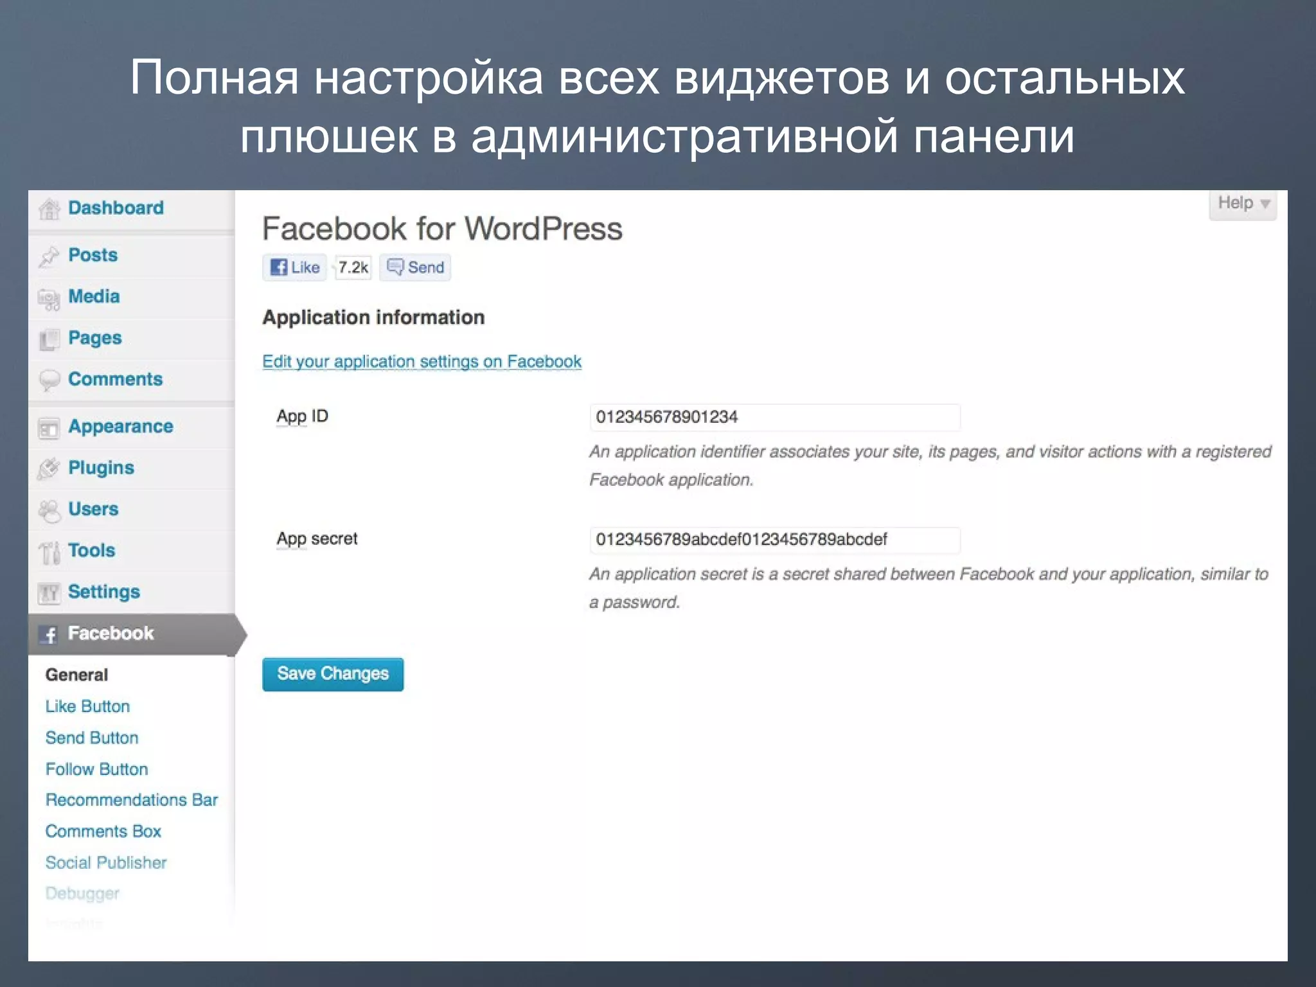Click the Save Changes button
Screen dimensions: 1316x987
tap(333, 674)
